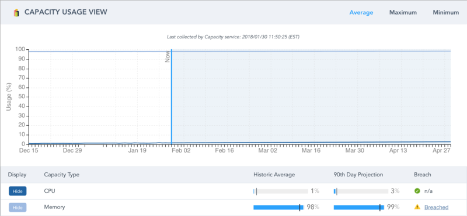The width and height of the screenshot is (467, 216).
Task: Click the 1% CPU historic value
Action: [x=315, y=191]
